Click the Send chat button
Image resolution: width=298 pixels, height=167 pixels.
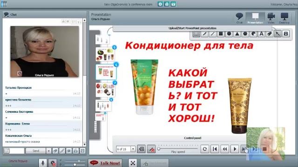(36, 151)
